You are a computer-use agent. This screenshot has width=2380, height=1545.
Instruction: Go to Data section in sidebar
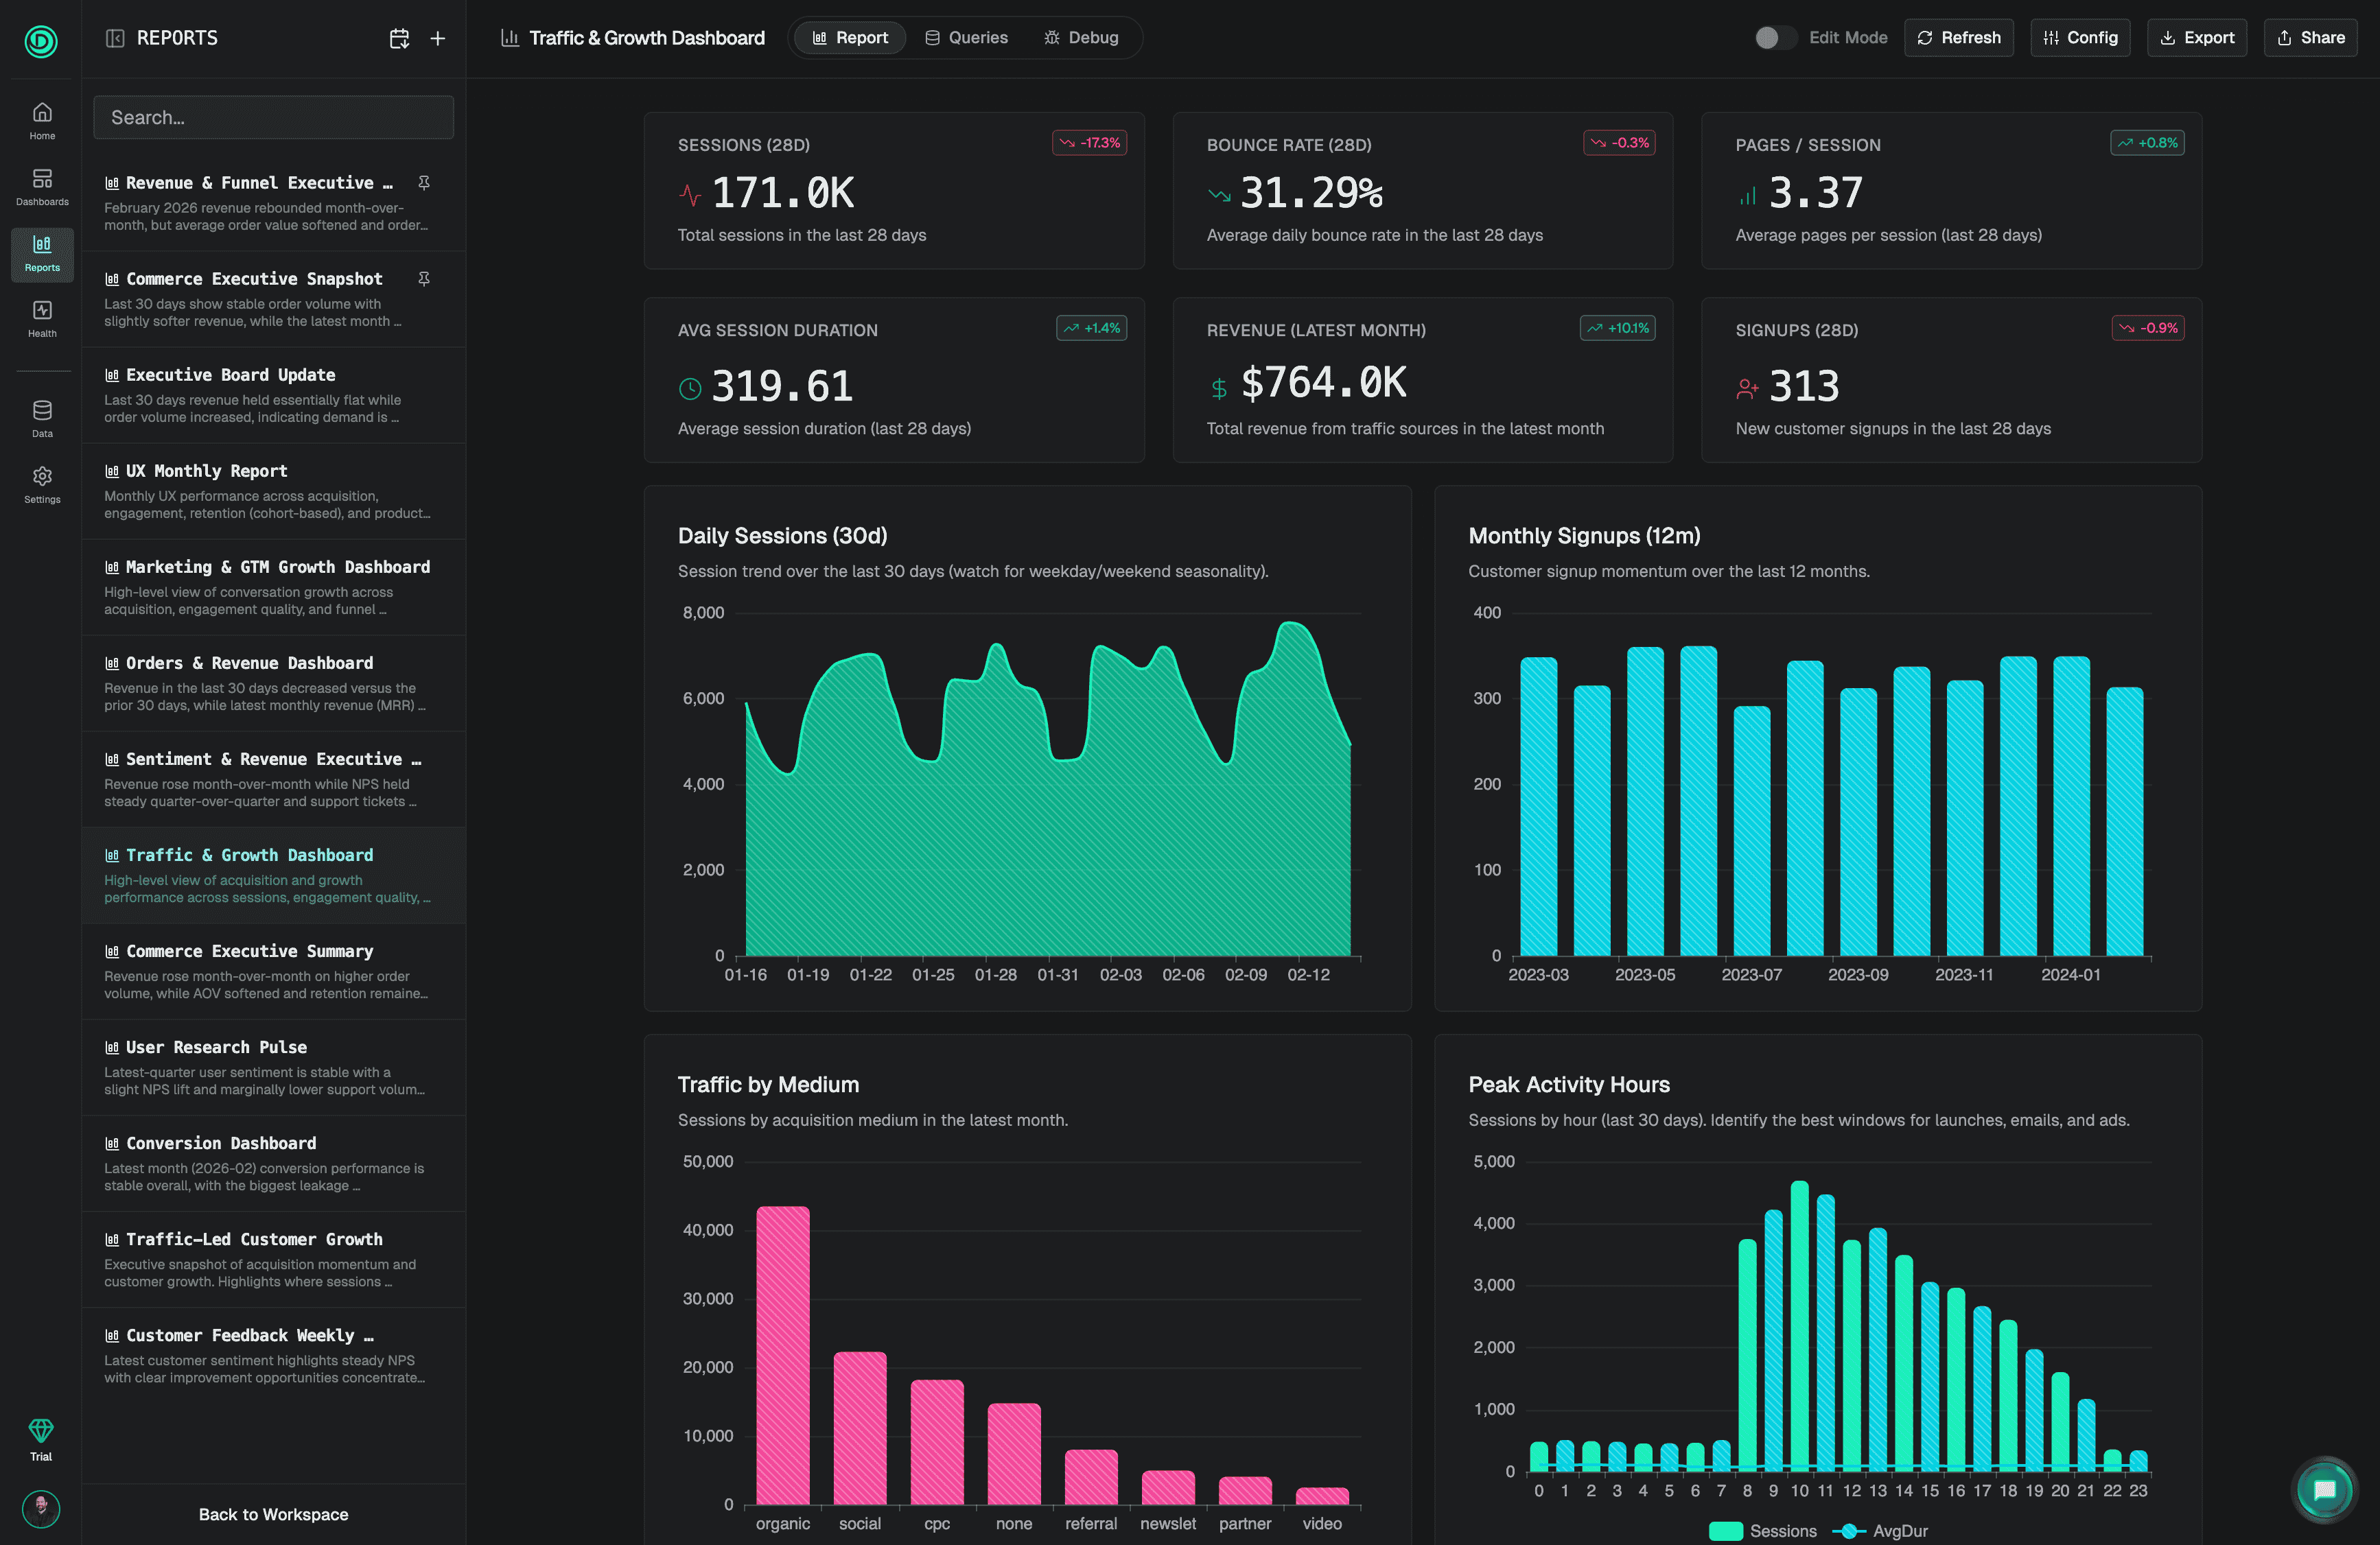(42, 418)
